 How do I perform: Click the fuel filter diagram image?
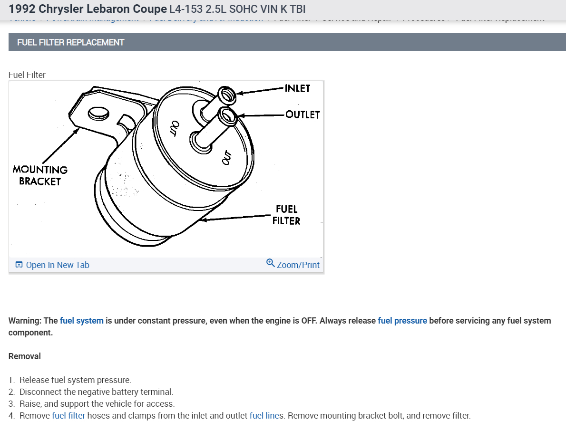coord(166,169)
